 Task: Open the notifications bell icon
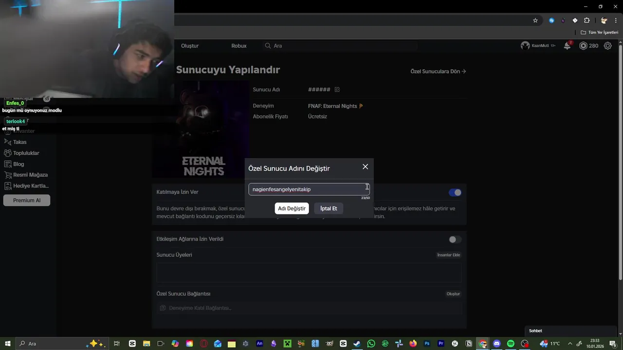point(567,46)
